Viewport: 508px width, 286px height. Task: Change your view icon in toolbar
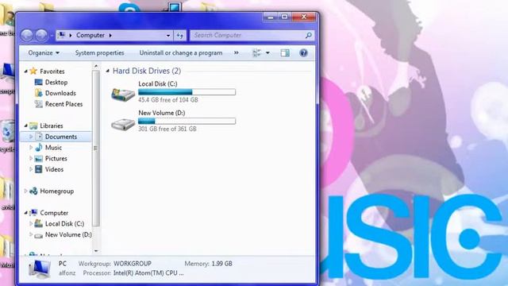[x=256, y=53]
